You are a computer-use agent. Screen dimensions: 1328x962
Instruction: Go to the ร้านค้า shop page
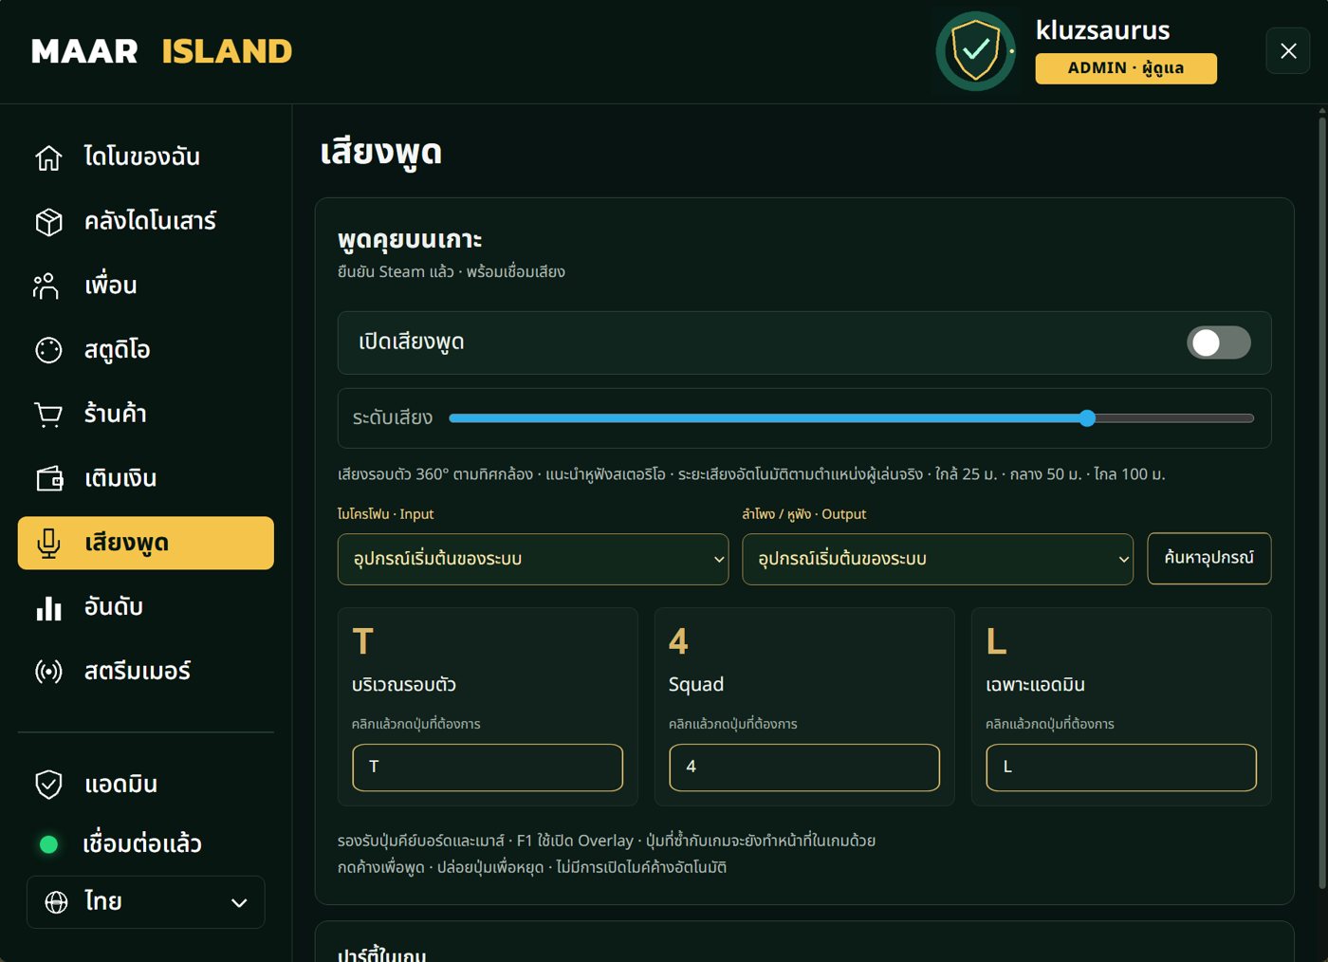tap(146, 415)
